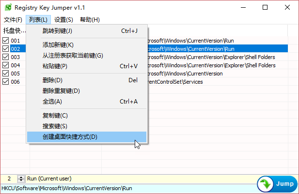299x194 pixels.
Task: Toggle the checkbox for row 003
Action: click(x=5, y=57)
